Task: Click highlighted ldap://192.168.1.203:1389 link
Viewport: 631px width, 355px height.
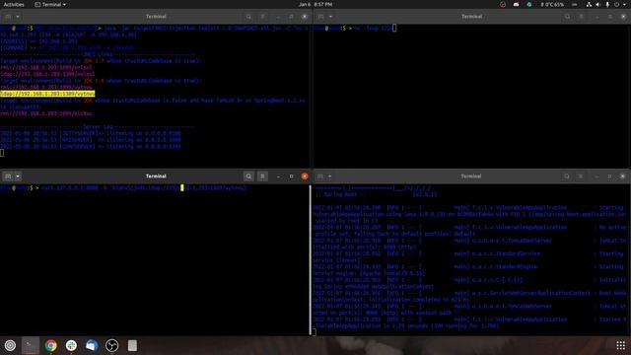Action: [x=47, y=94]
